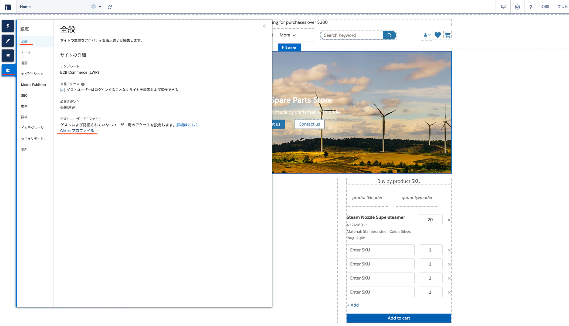
Task: Open the wishlist heart icon
Action: (438, 35)
